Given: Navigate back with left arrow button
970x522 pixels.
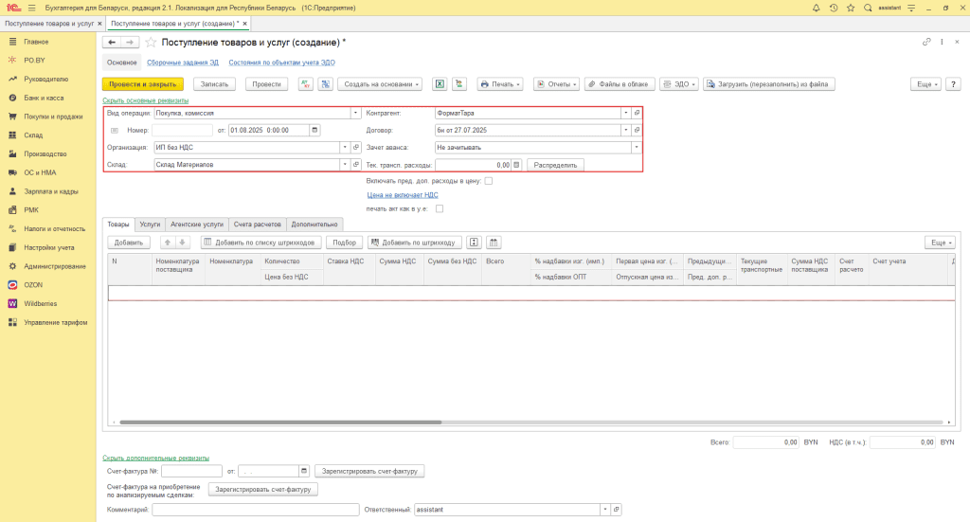Looking at the screenshot, I should point(112,42).
